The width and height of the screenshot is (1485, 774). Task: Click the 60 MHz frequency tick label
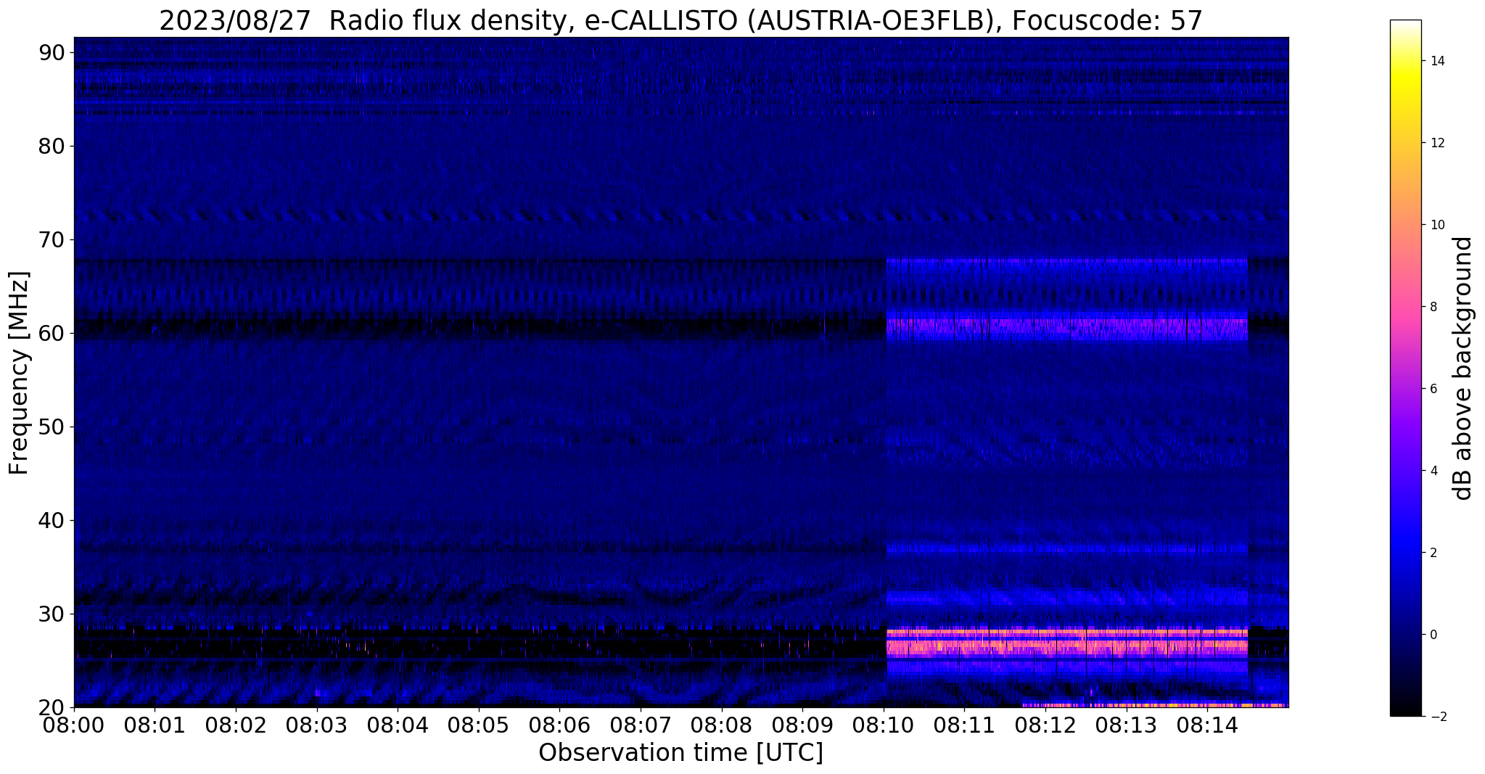click(52, 333)
